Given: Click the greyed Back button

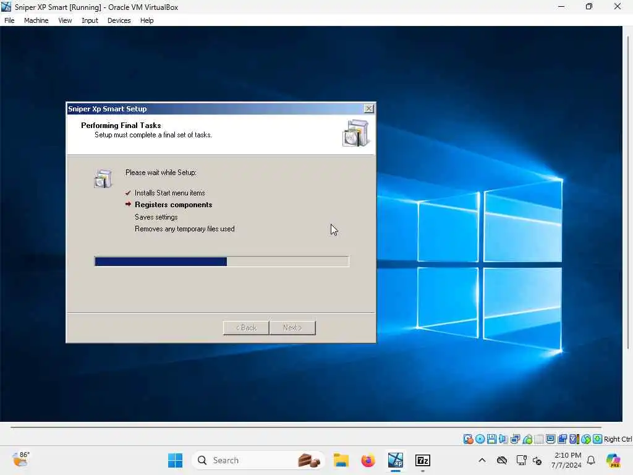Looking at the screenshot, I should point(246,328).
